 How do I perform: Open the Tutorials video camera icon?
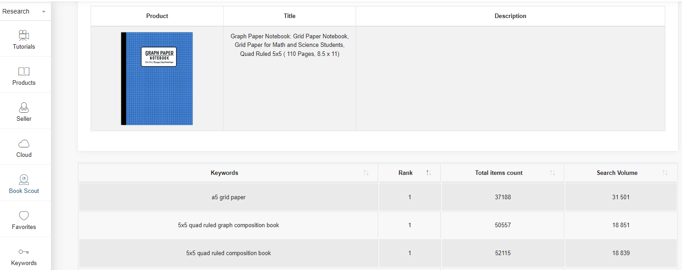[24, 35]
